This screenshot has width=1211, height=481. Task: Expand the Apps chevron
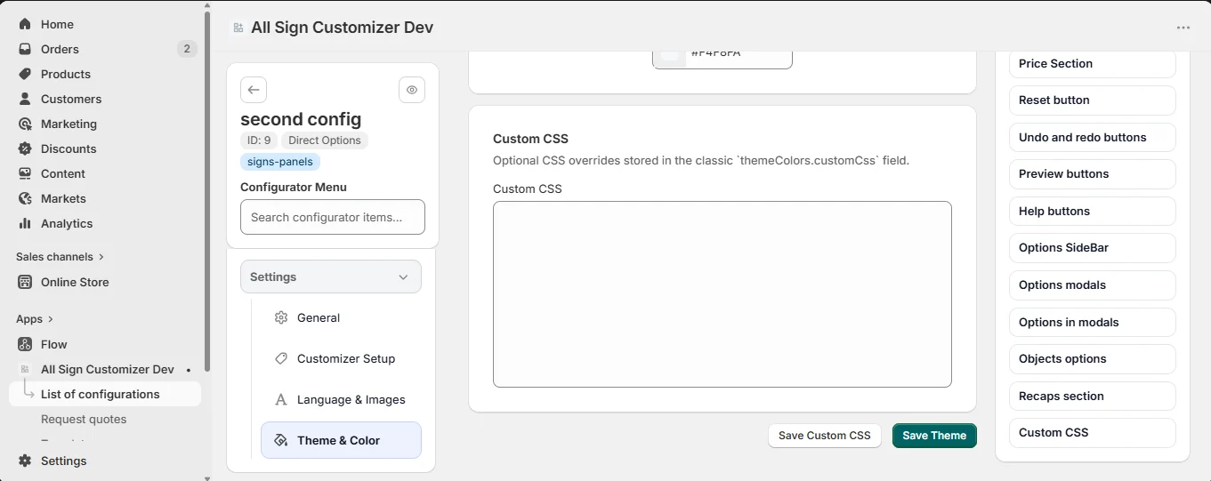pos(51,319)
